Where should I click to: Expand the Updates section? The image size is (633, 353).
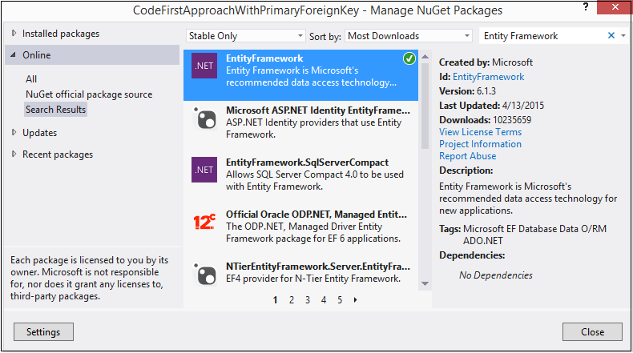point(14,133)
